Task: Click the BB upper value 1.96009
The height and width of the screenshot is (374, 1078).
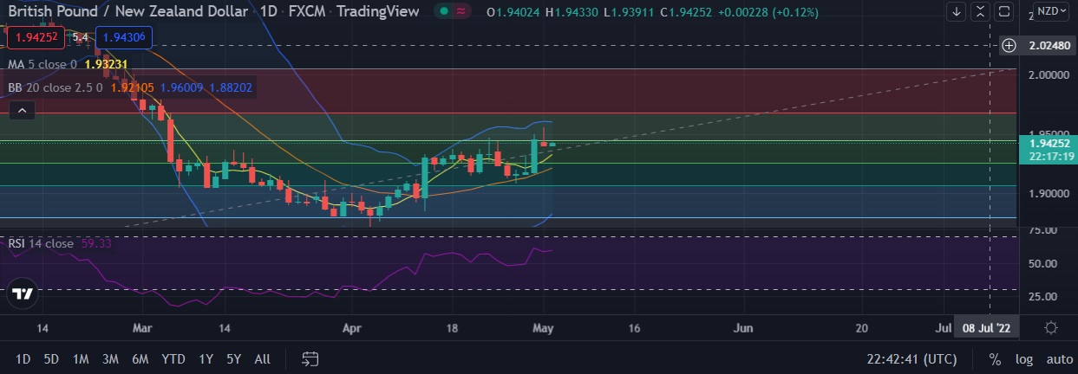Action: point(181,87)
